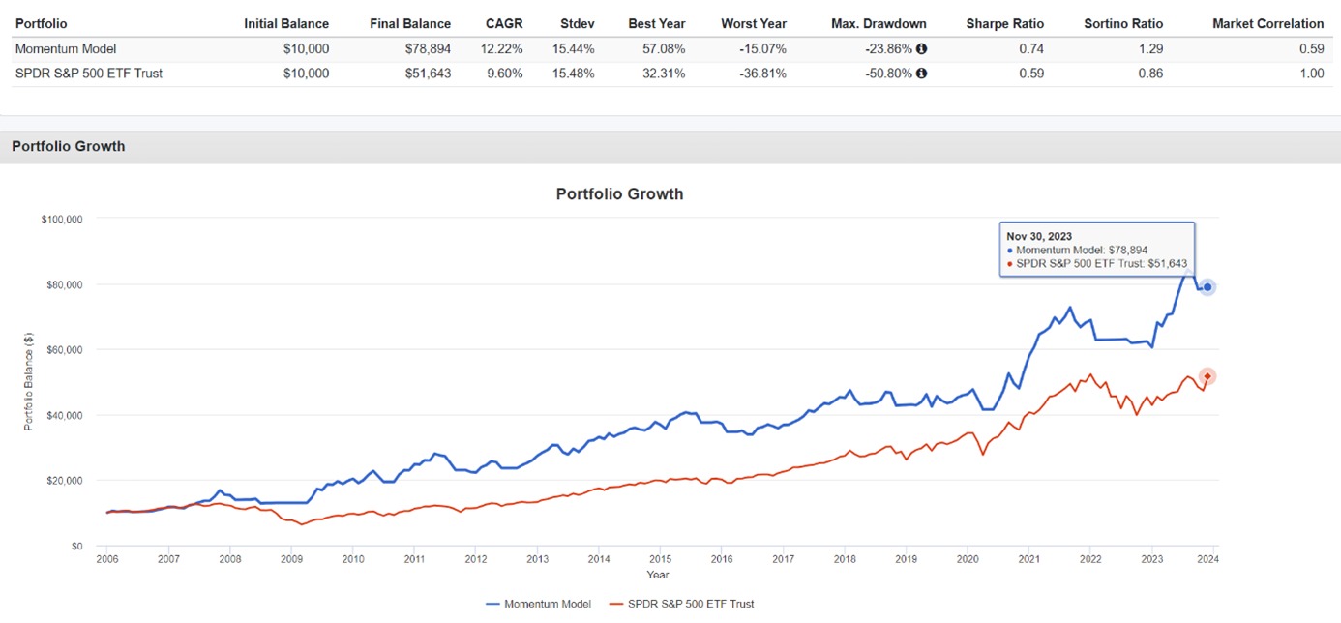
Task: Click SPDR S&P 500 ETF Trust row name
Action: pos(89,73)
